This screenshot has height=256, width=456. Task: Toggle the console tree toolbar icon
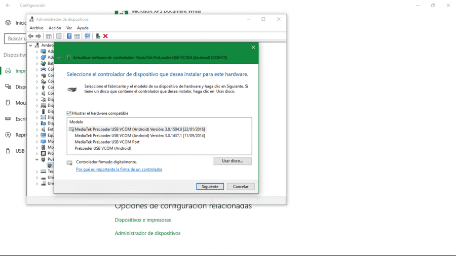pos(49,36)
